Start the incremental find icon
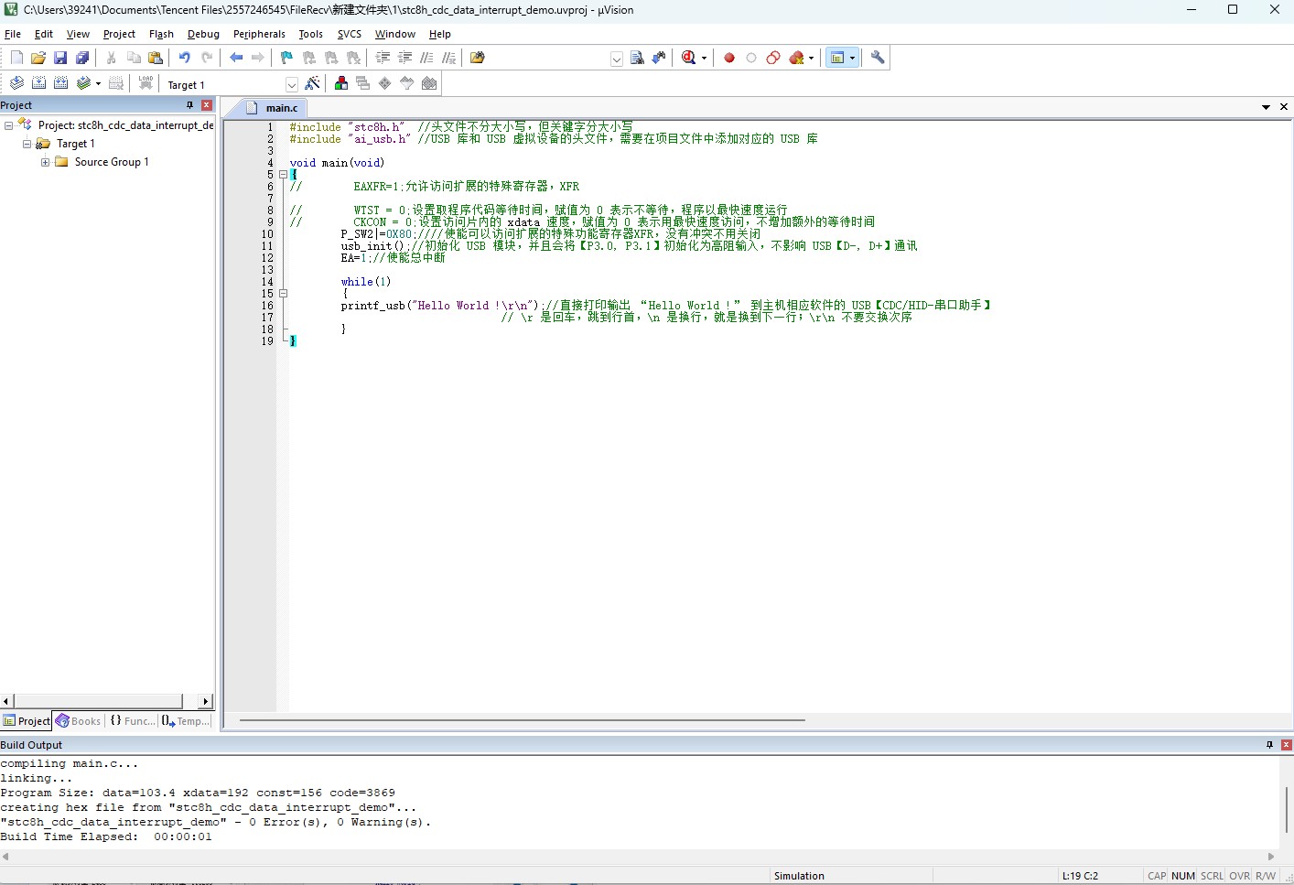 coord(659,58)
